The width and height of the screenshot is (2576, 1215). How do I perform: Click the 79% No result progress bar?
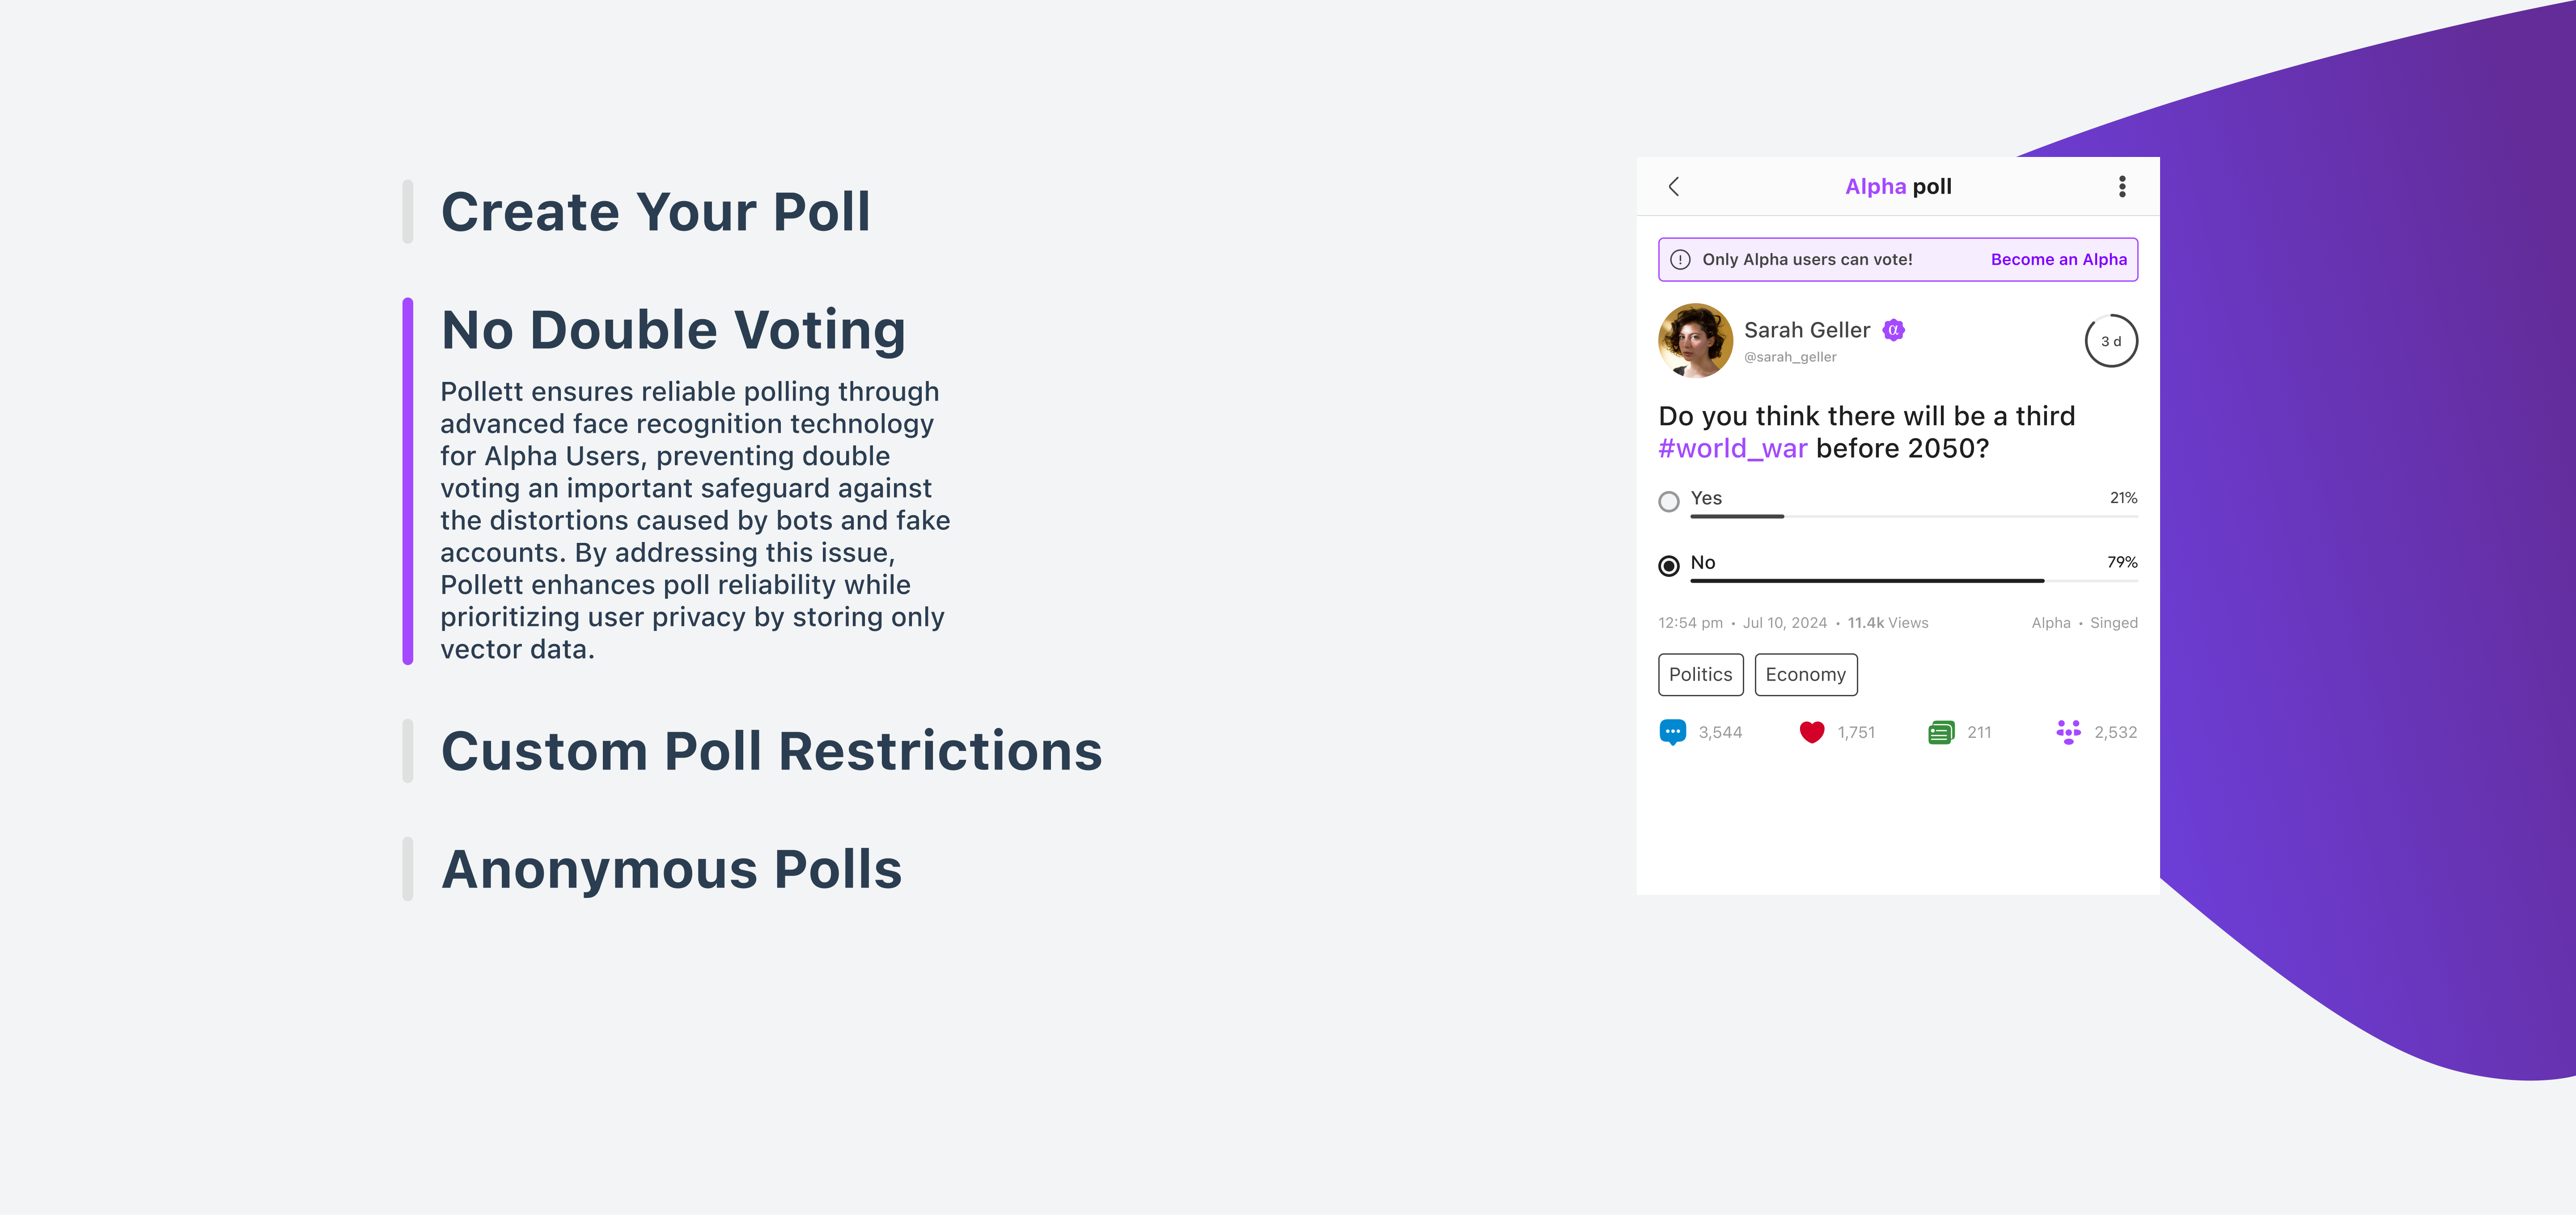1913,581
